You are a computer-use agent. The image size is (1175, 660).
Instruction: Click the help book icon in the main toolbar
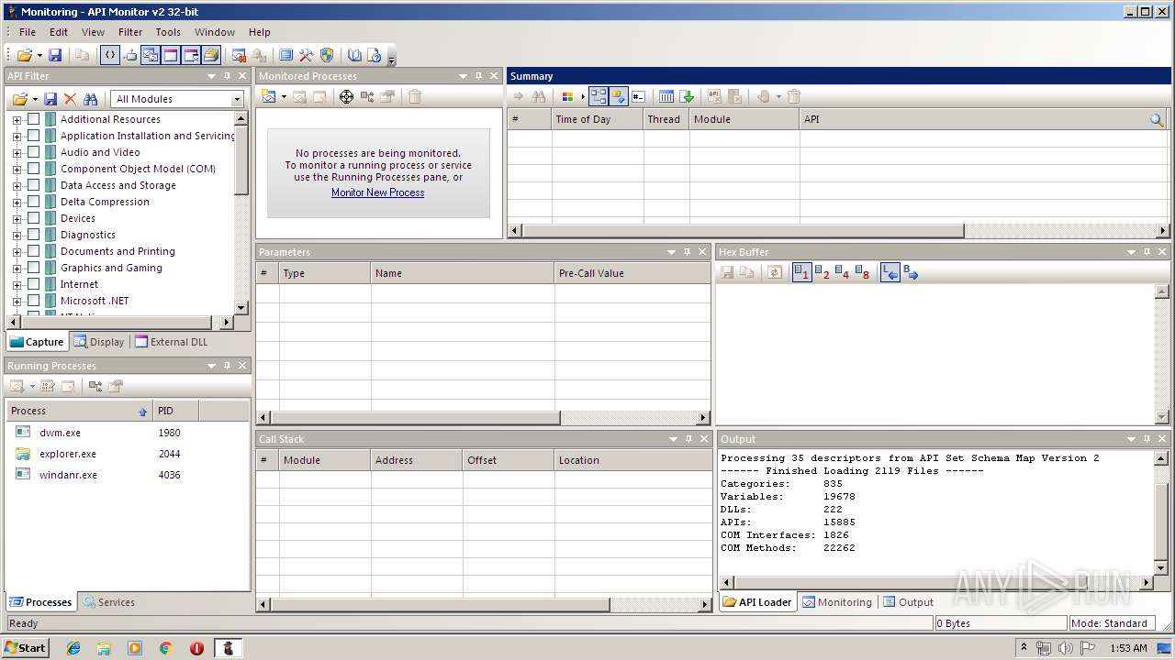tap(354, 55)
